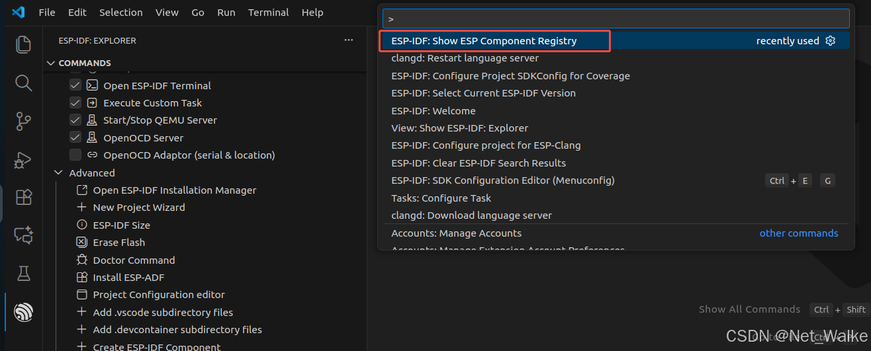
Task: Click bug icon for Doctor Command
Action: (x=82, y=260)
